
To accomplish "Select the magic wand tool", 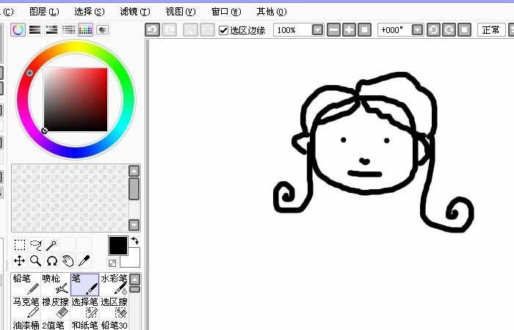I will (51, 244).
